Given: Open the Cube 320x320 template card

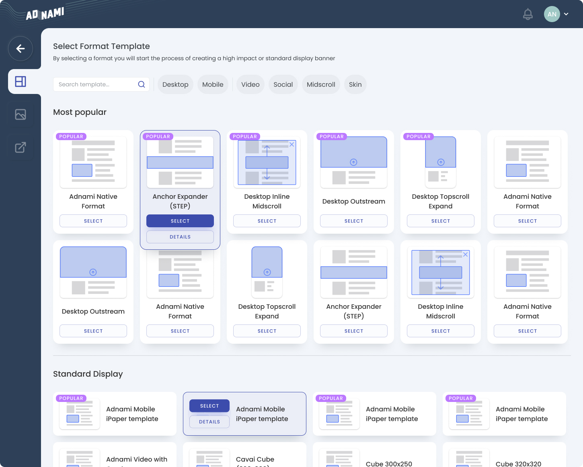Looking at the screenshot, I should (x=504, y=455).
